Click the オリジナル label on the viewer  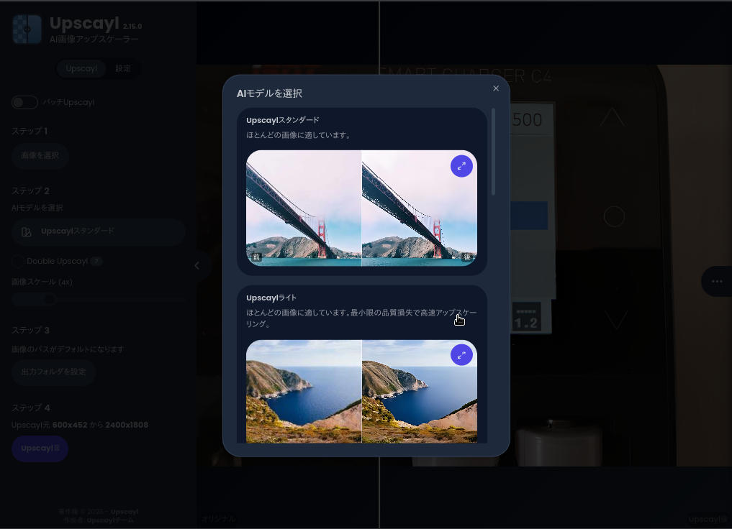point(219,518)
